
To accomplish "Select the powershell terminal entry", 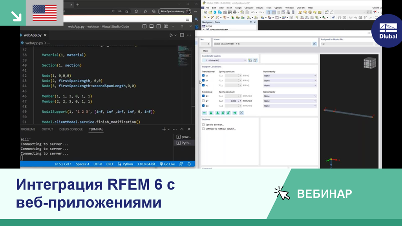I will click(184, 137).
